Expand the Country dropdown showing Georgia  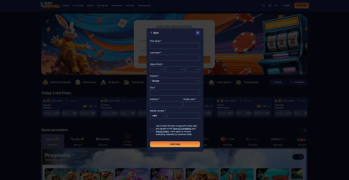[x=175, y=81]
